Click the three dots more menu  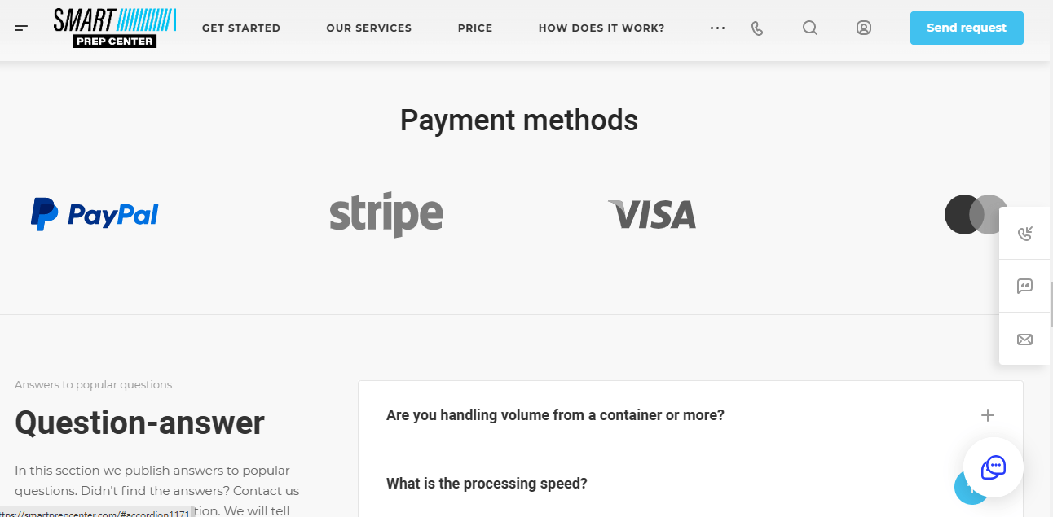[717, 28]
